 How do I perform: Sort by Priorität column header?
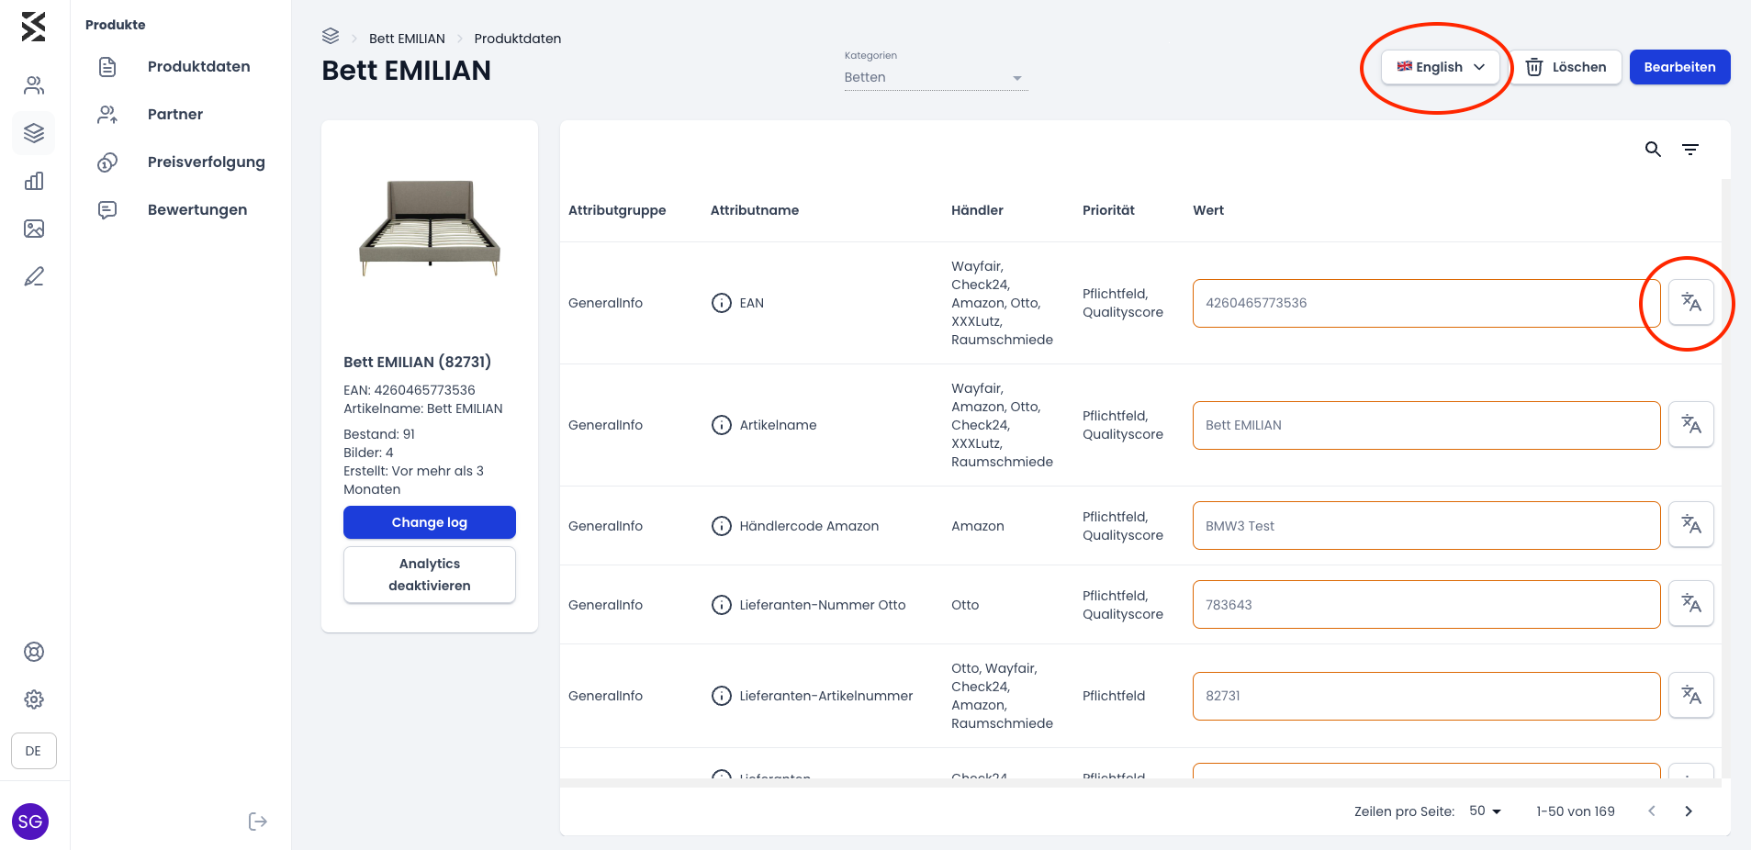1108,210
